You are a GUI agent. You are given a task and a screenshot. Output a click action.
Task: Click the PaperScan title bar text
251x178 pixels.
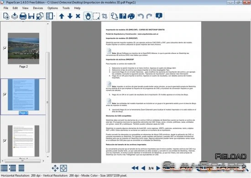(x=71, y=2)
